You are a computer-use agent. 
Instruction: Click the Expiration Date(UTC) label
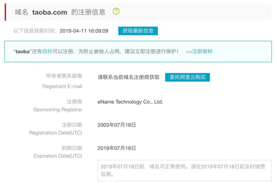pos(58,156)
